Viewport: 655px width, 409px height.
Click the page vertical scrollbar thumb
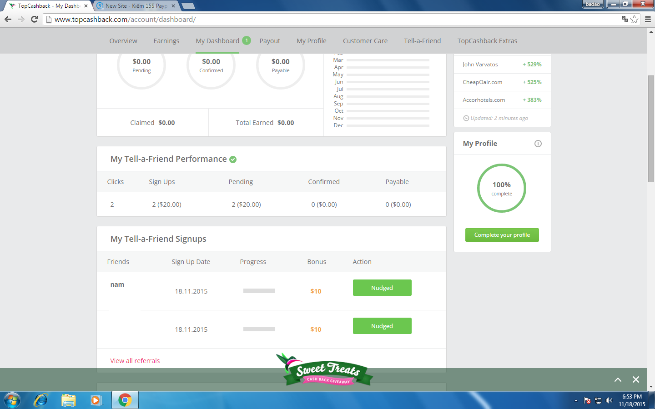pos(651,129)
